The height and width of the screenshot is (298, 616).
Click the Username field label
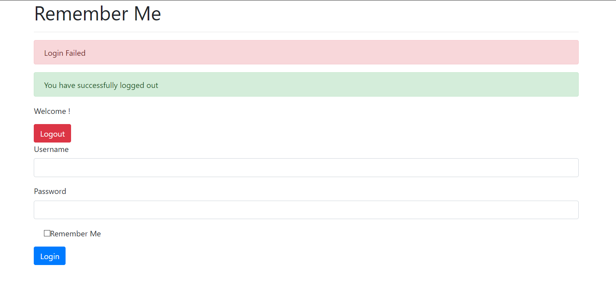51,149
